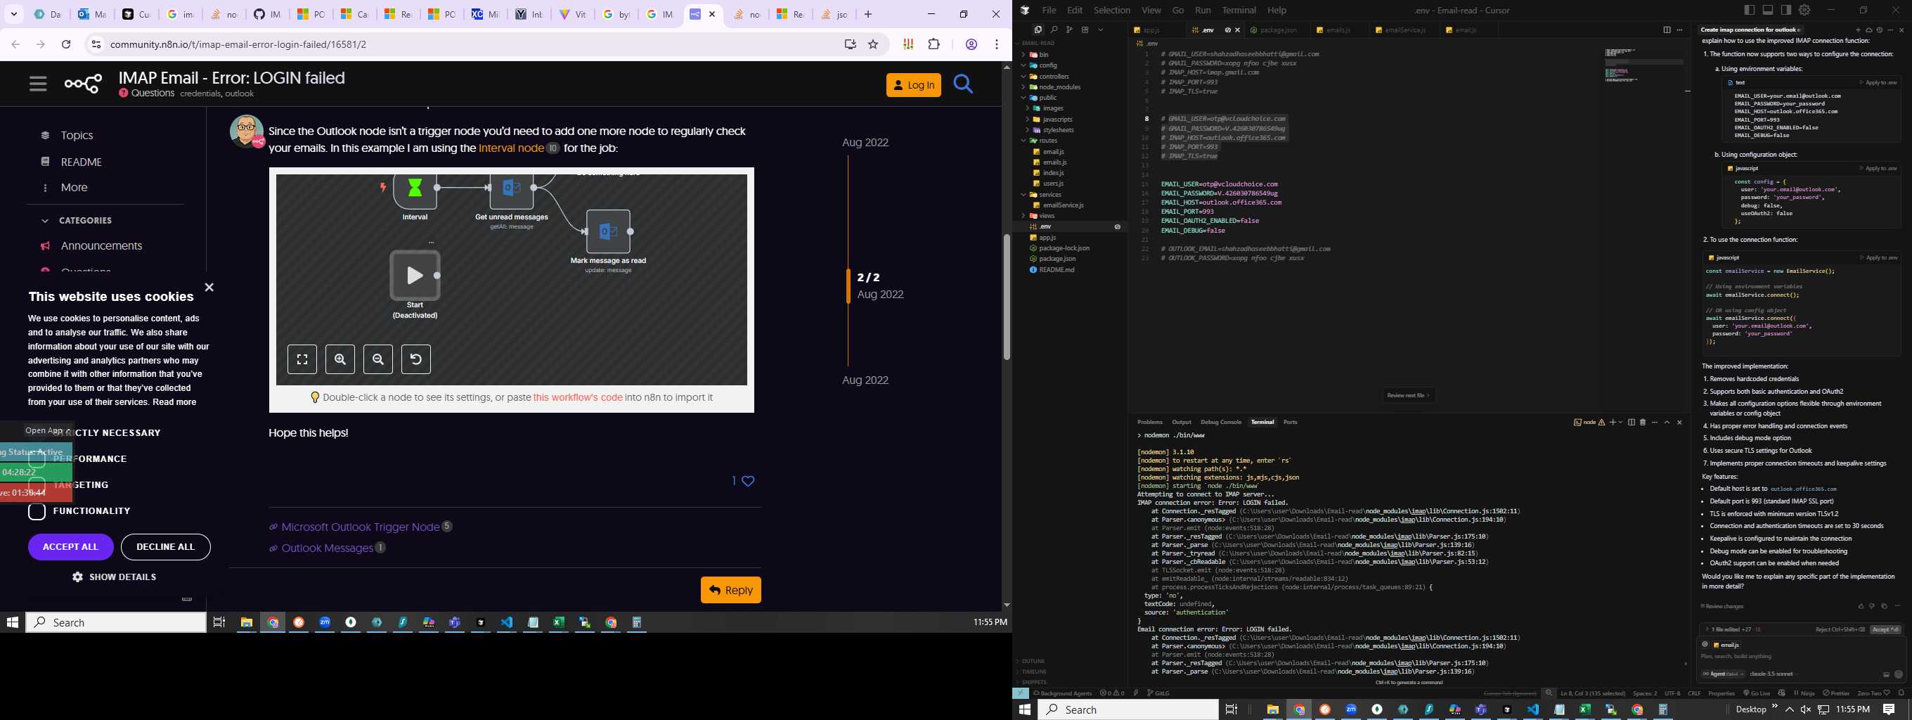1912x720 pixels.
Task: Click the n8n logo in forum header
Action: click(x=84, y=84)
